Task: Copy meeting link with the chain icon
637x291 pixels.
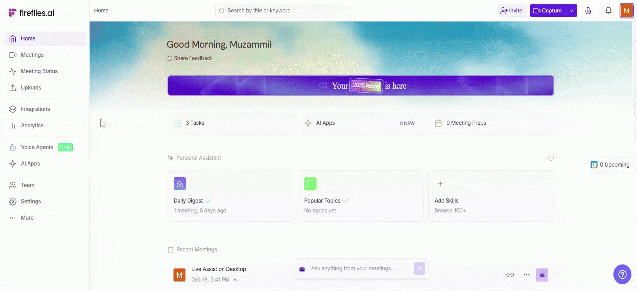Action: (510, 275)
